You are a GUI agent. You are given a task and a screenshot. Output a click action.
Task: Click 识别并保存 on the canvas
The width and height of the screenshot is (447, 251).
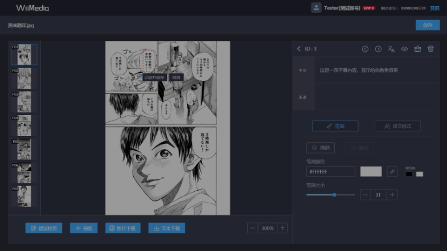pyautogui.click(x=154, y=77)
